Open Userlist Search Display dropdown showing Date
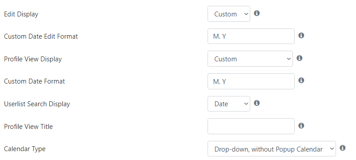The width and height of the screenshot is (356, 160). pyautogui.click(x=228, y=104)
